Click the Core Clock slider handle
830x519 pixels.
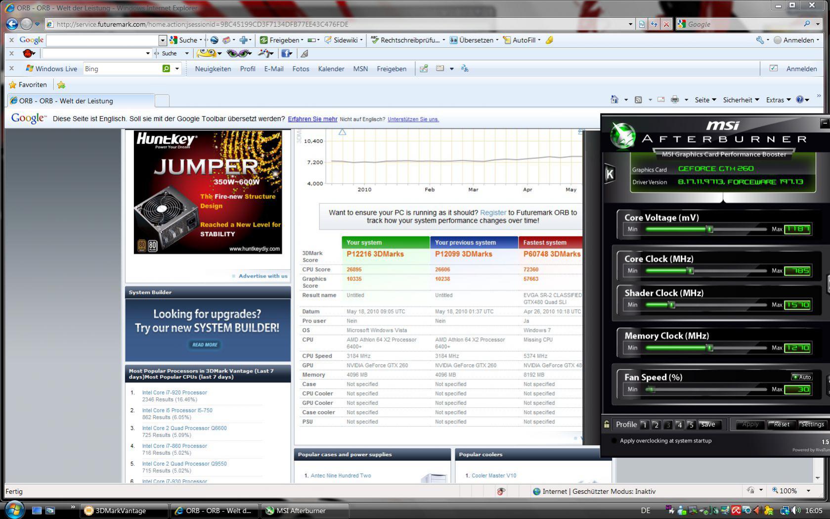tap(691, 271)
